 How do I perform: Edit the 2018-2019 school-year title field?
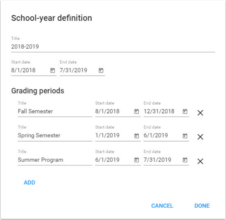tap(113, 47)
